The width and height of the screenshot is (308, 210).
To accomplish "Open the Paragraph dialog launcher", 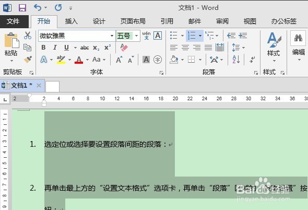I will 256,73.
